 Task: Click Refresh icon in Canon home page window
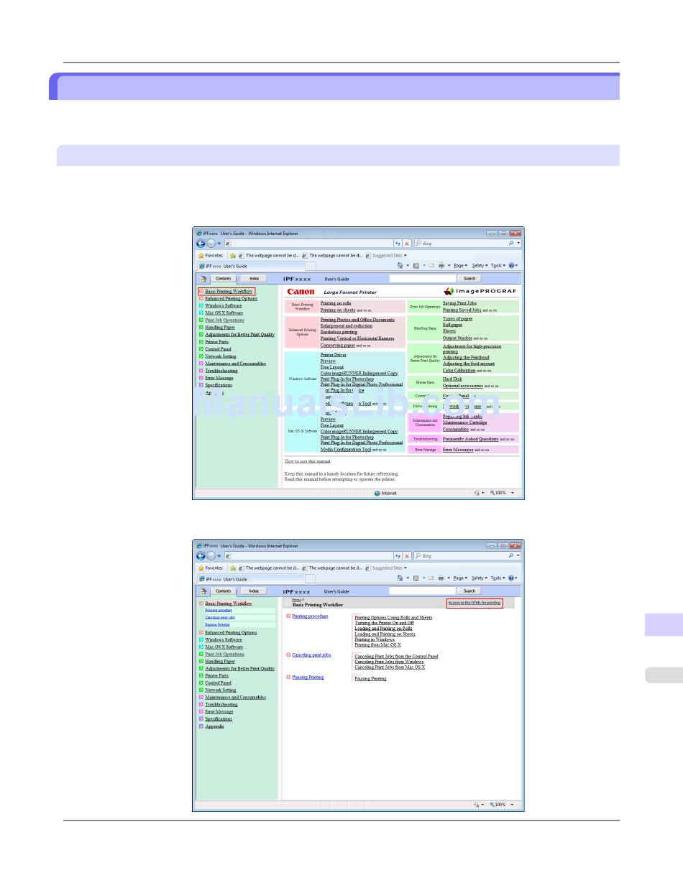click(398, 244)
